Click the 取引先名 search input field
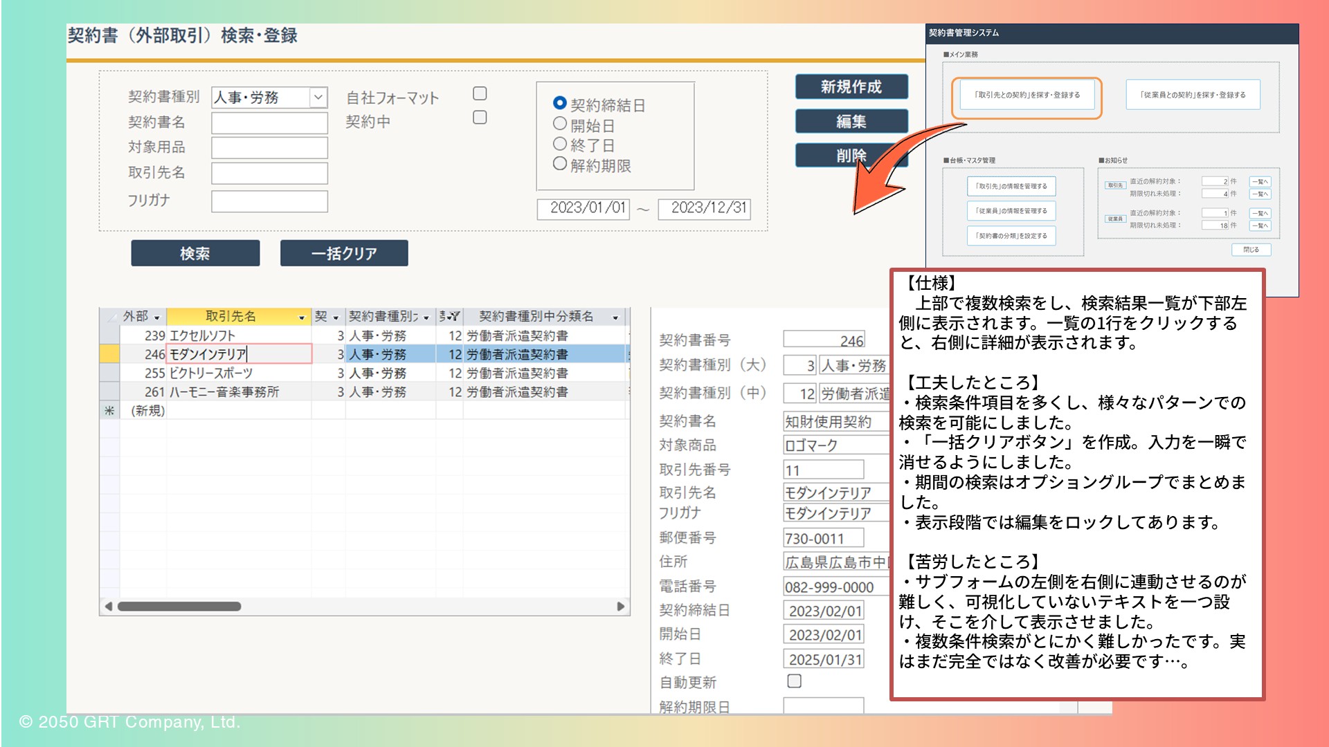 269,173
